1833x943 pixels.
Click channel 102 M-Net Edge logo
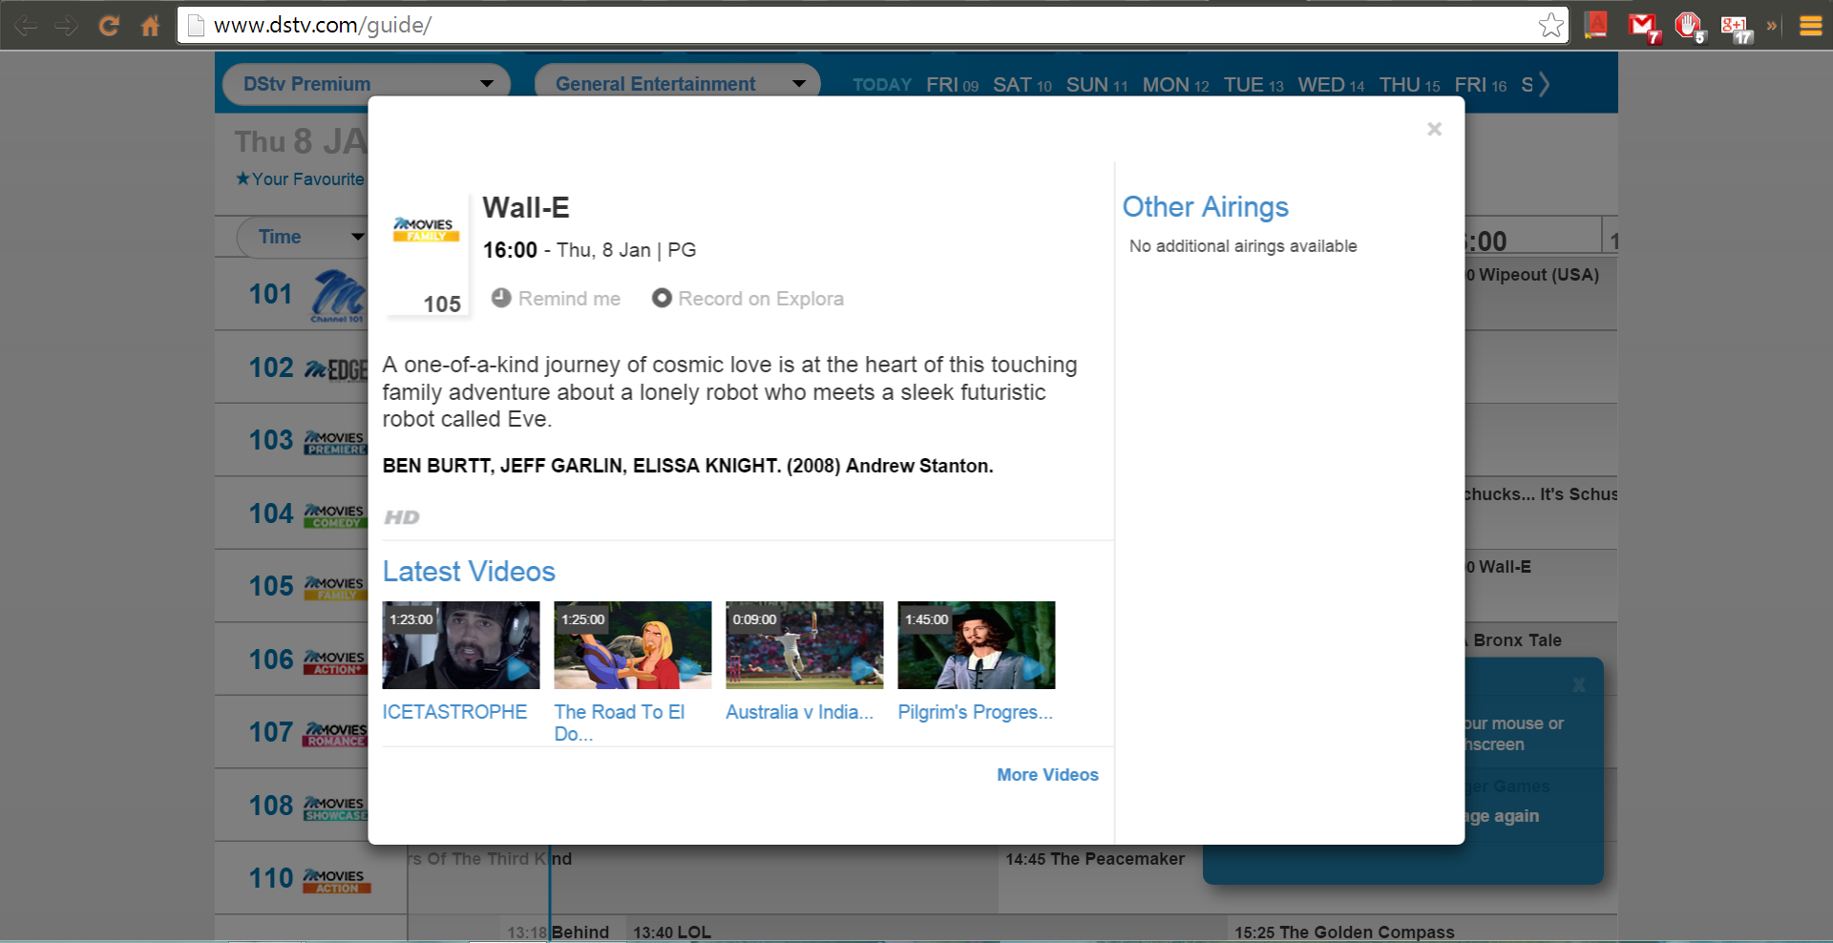coord(336,369)
